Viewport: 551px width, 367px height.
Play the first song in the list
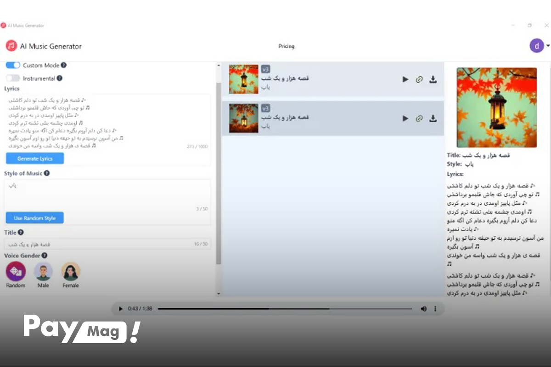pyautogui.click(x=405, y=79)
